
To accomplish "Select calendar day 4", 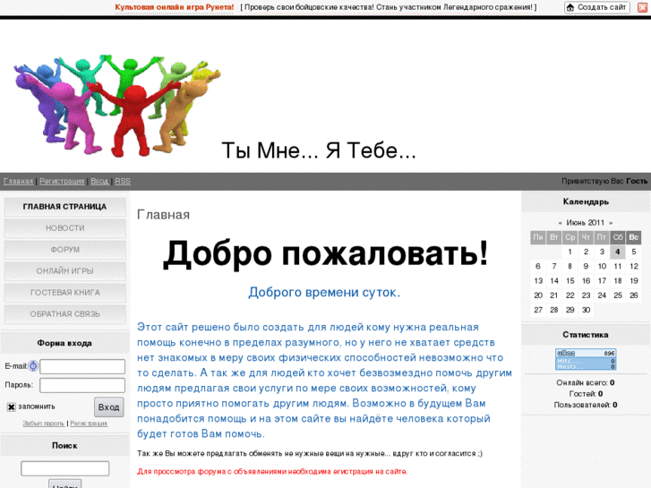I will (x=618, y=252).
